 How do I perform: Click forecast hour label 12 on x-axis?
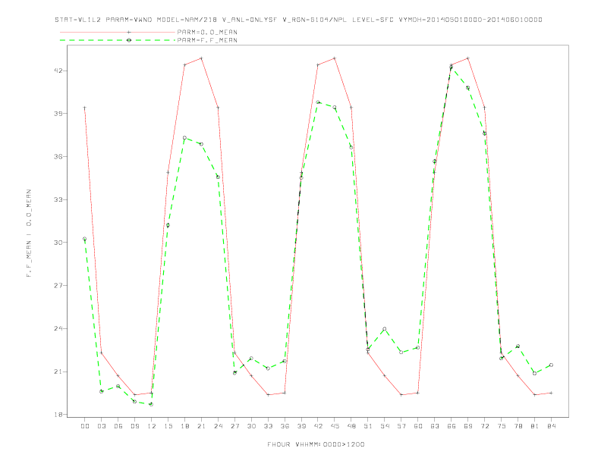pyautogui.click(x=152, y=426)
